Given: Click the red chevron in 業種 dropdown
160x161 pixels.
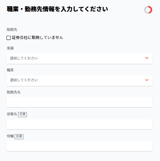Looking at the screenshot, I should point(147,58).
